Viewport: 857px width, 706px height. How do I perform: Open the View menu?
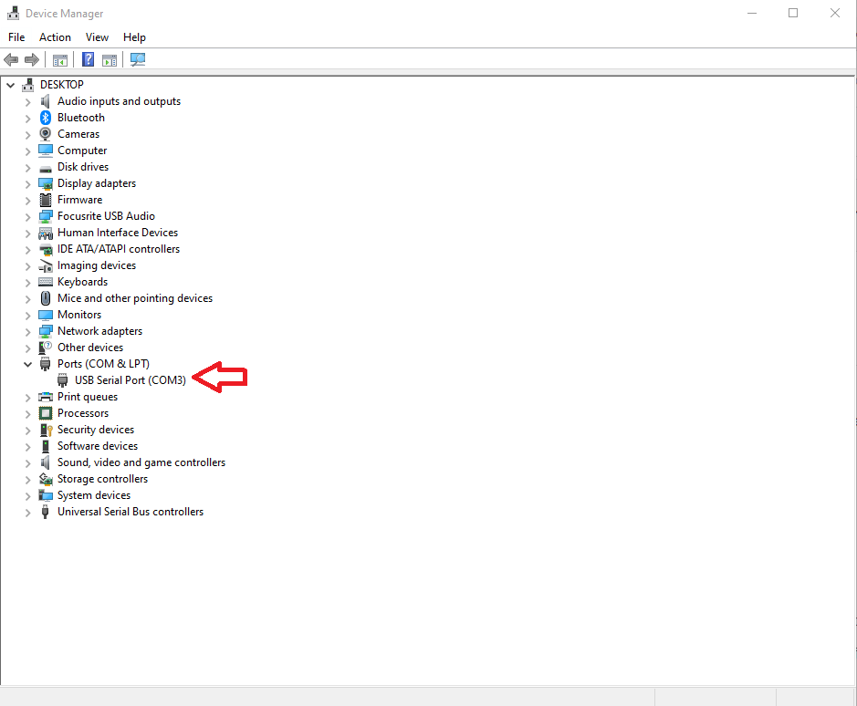tap(97, 37)
